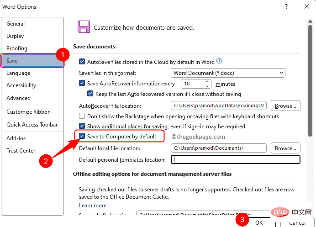Toggle AutoSave files stored in the Cloud

82,61
